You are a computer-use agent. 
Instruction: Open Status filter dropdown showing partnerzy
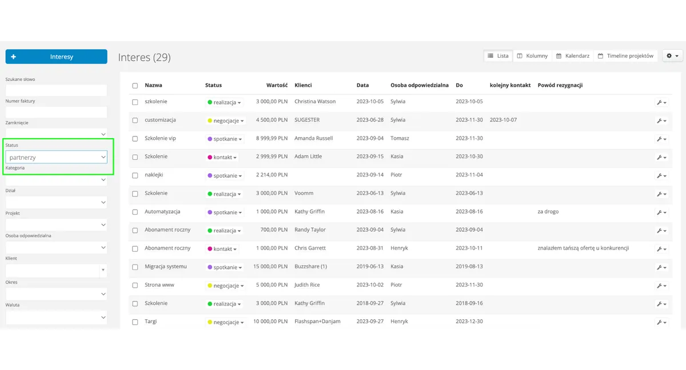coord(57,157)
